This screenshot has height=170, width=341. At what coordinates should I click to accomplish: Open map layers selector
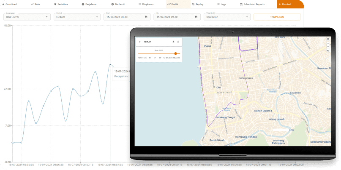tap(328, 51)
